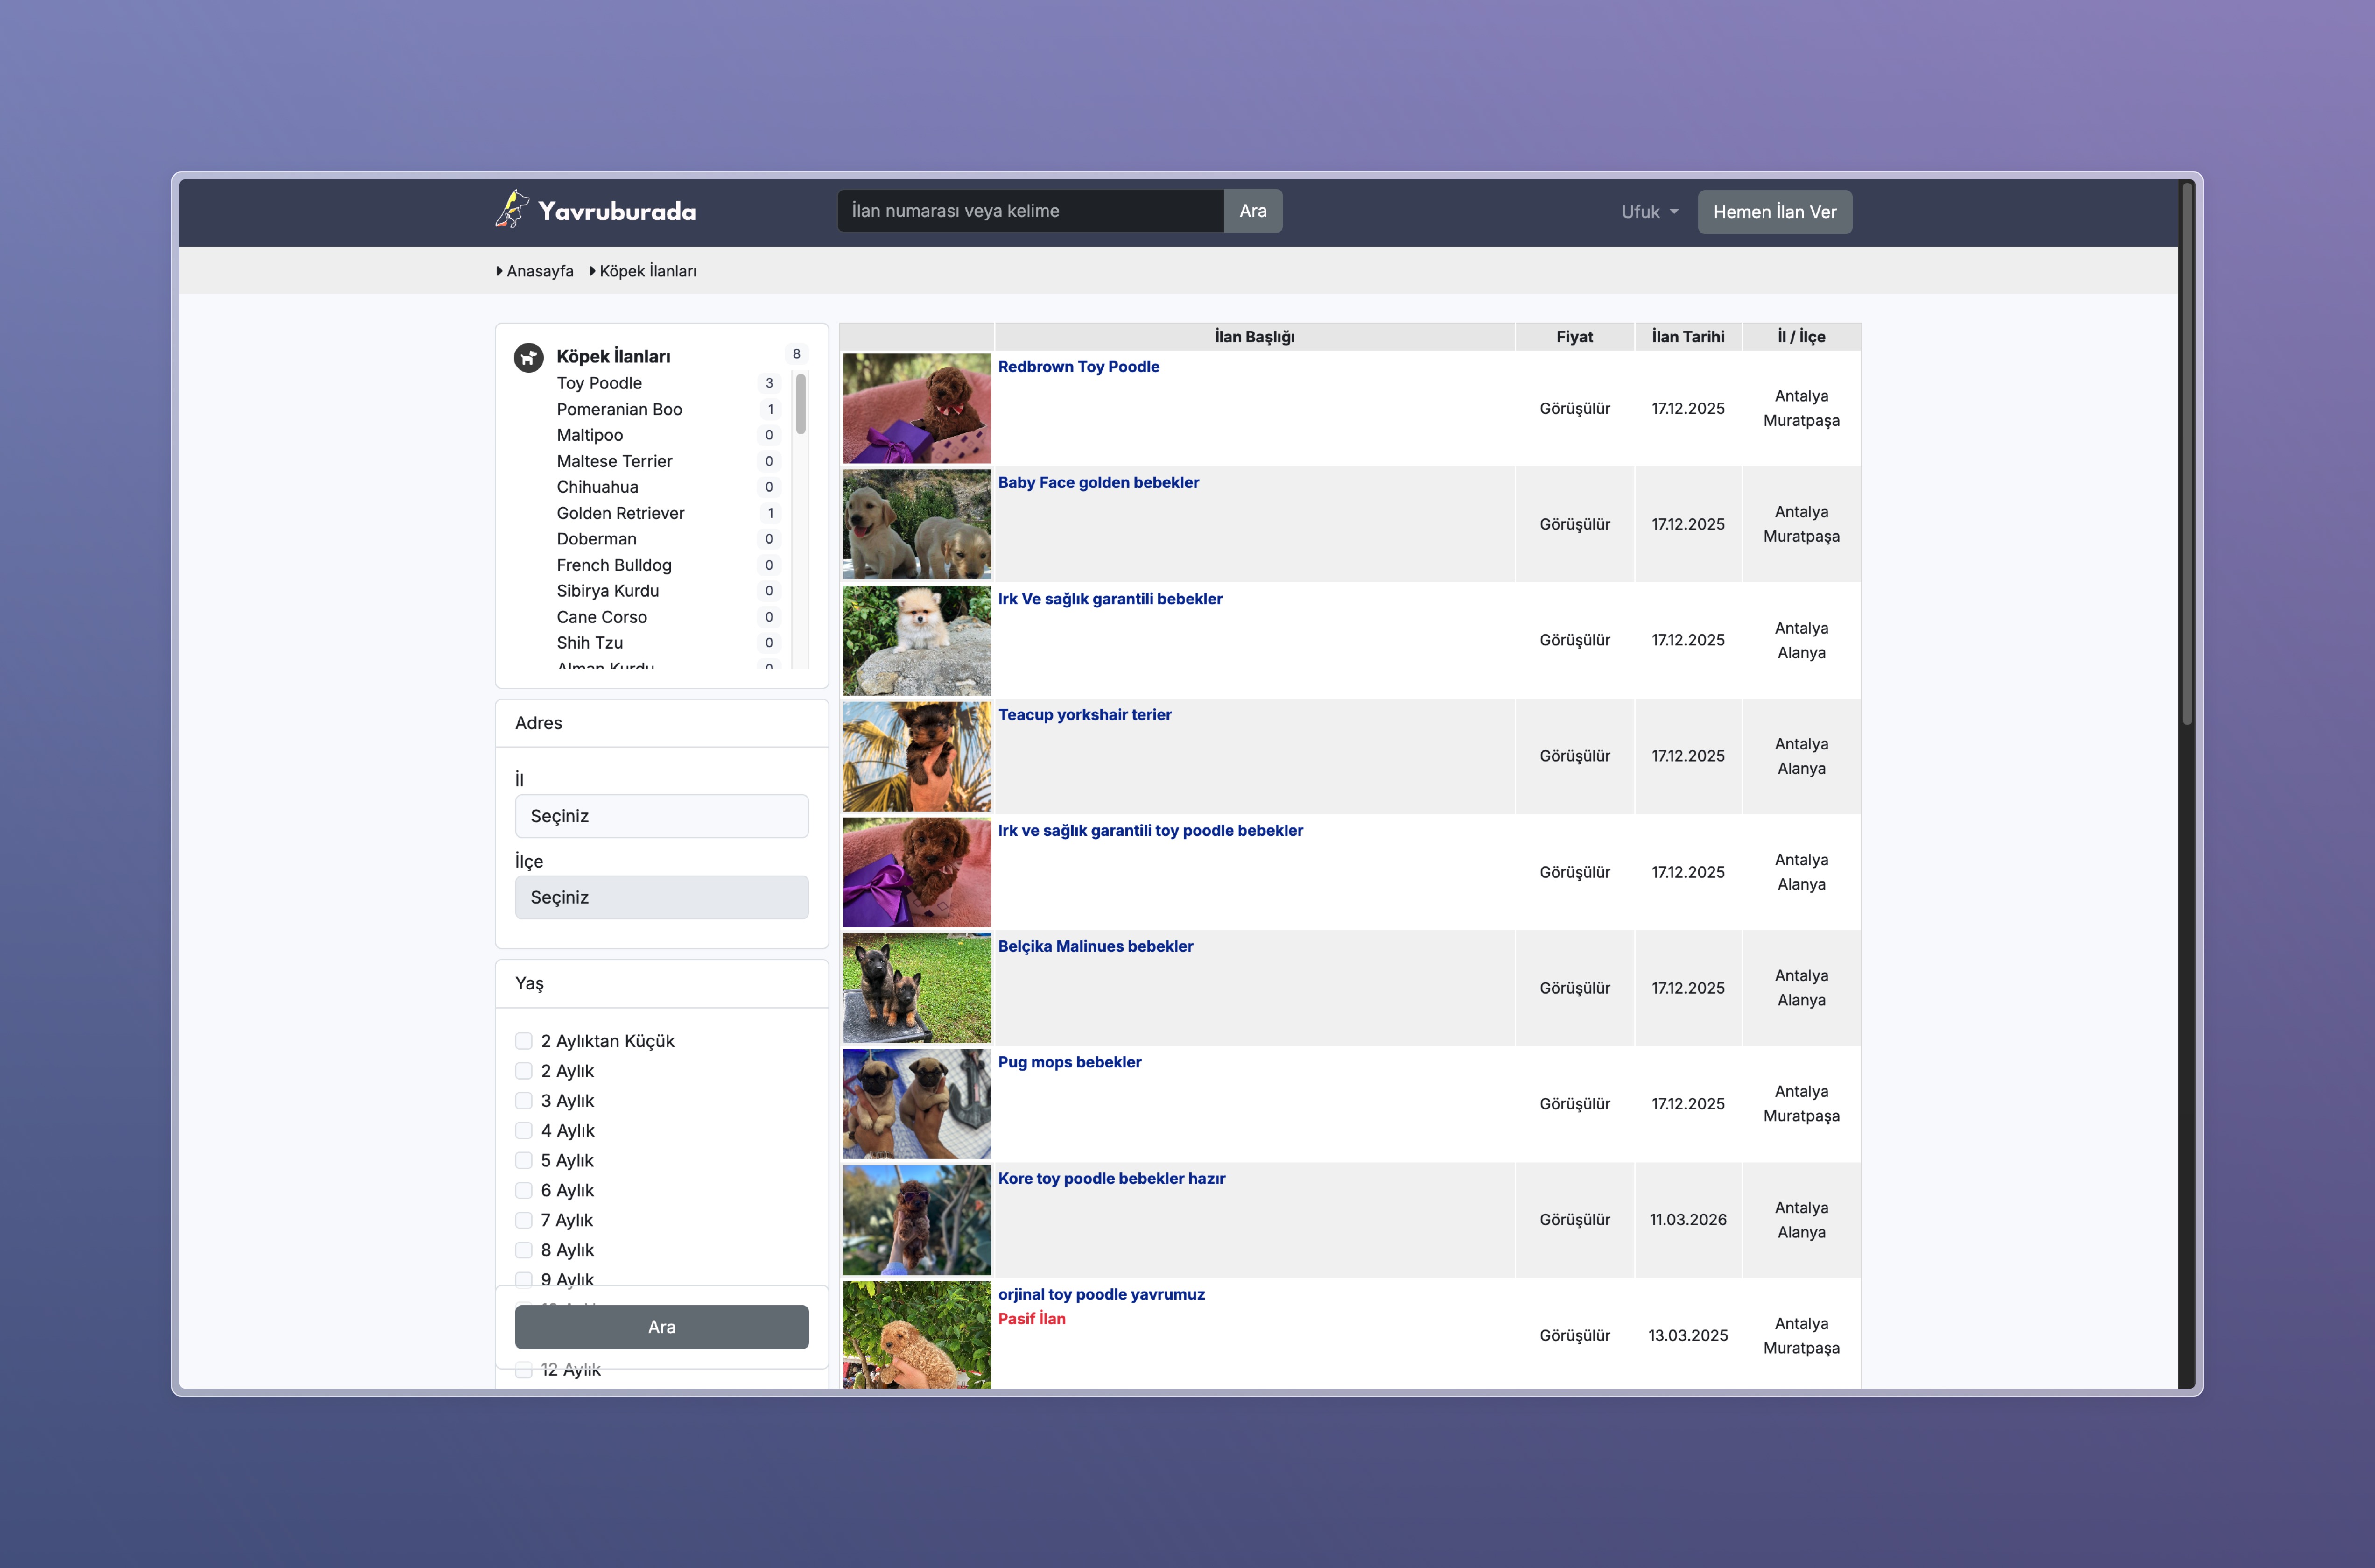Open the Redbrown Toy Poodle thumbnail

916,408
